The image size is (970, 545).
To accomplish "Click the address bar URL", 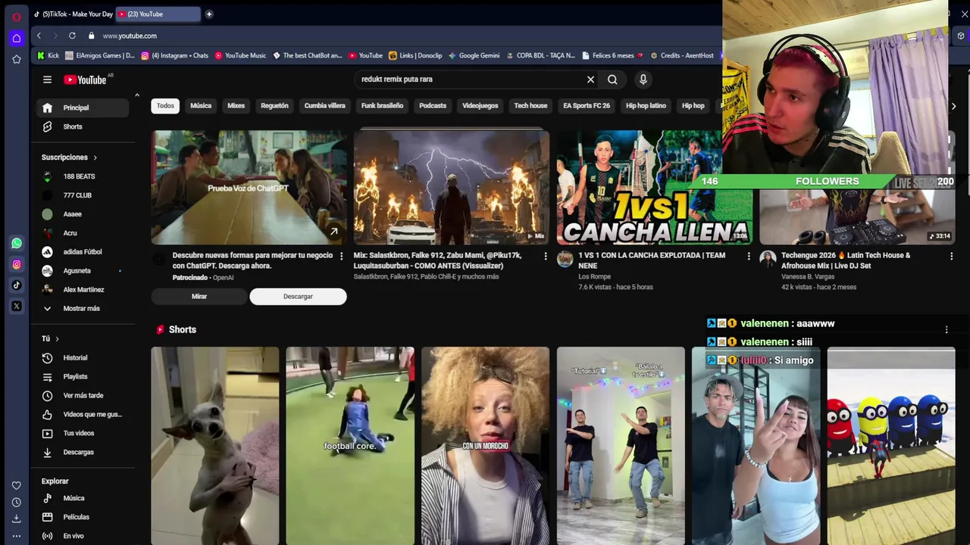I will (x=130, y=36).
